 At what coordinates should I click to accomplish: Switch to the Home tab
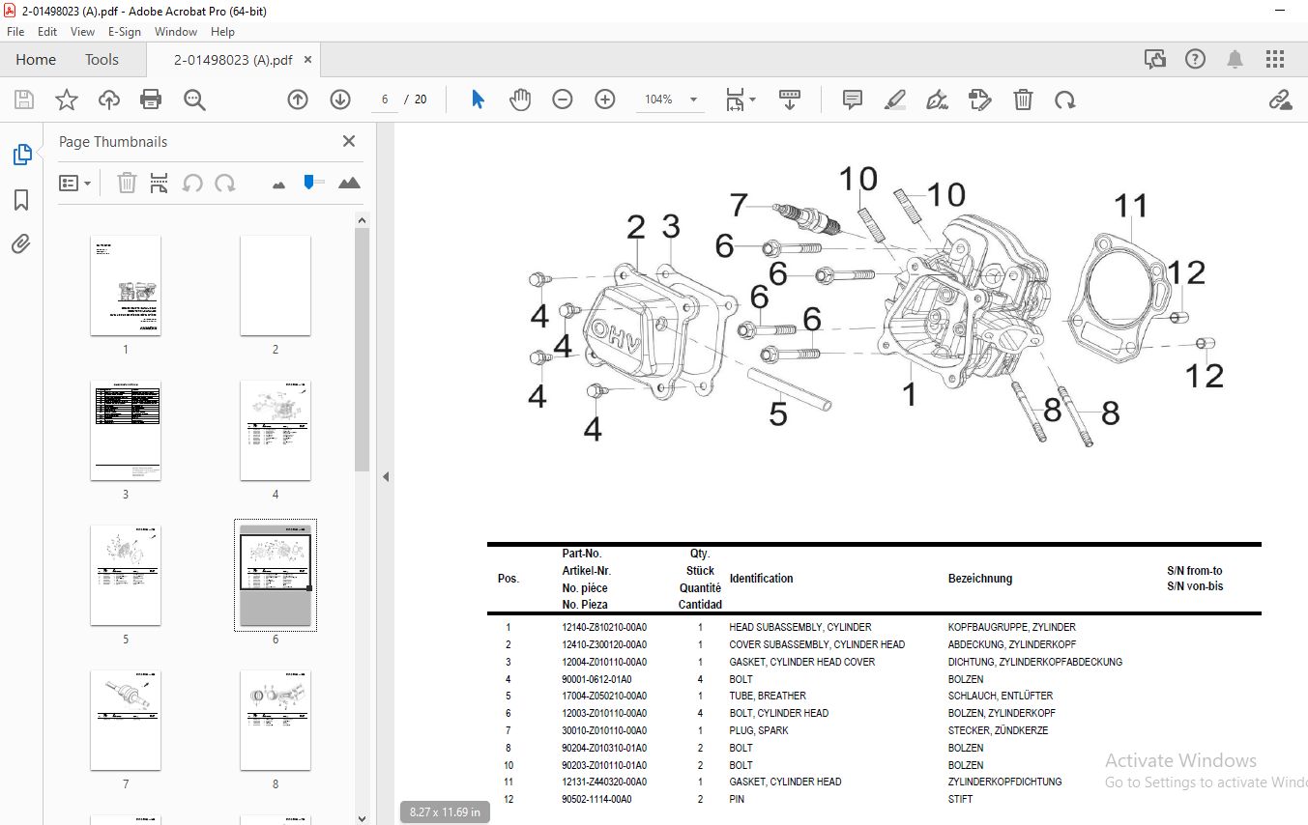click(x=36, y=60)
